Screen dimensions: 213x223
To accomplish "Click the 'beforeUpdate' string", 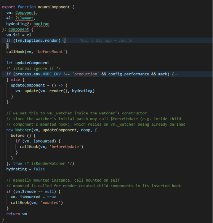I will tap(65, 147).
